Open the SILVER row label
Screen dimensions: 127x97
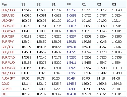pos(7,89)
